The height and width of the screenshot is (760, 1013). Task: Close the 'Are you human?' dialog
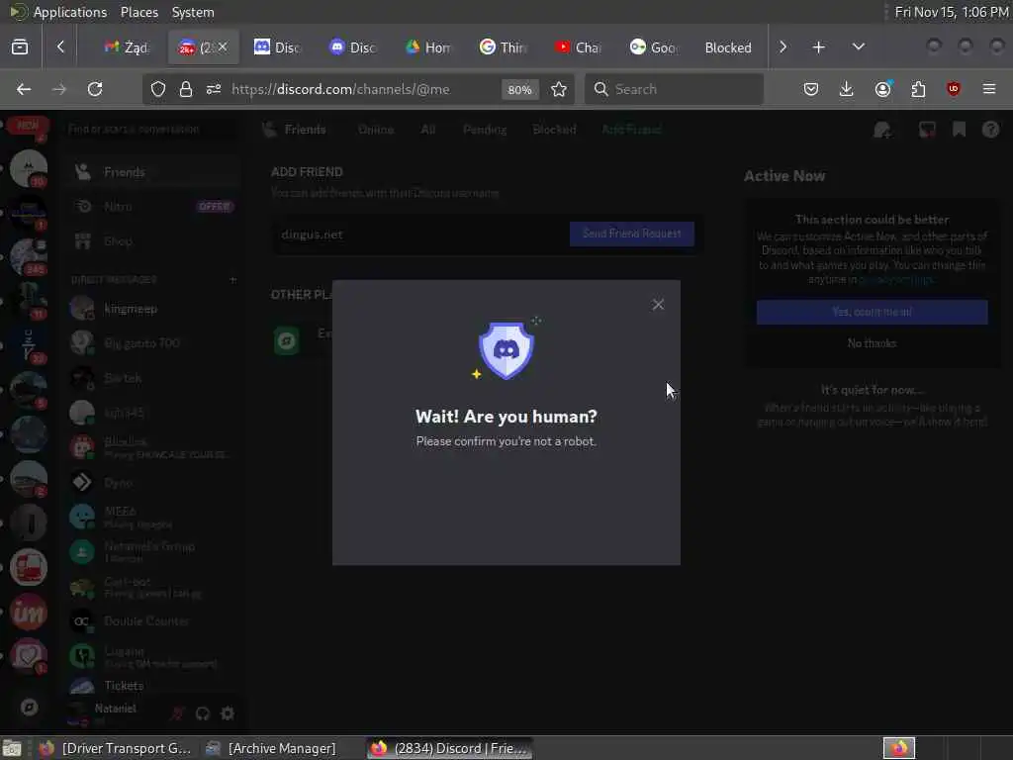(x=658, y=305)
